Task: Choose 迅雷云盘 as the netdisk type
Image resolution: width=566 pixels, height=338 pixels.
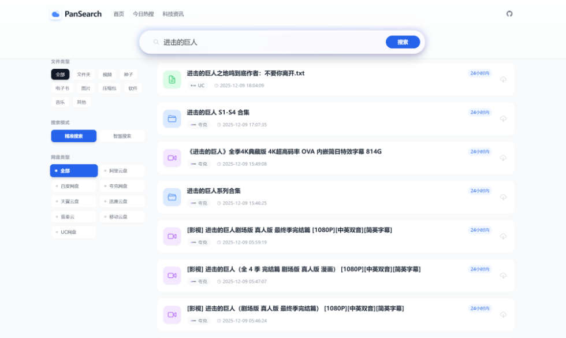Action: 122,202
